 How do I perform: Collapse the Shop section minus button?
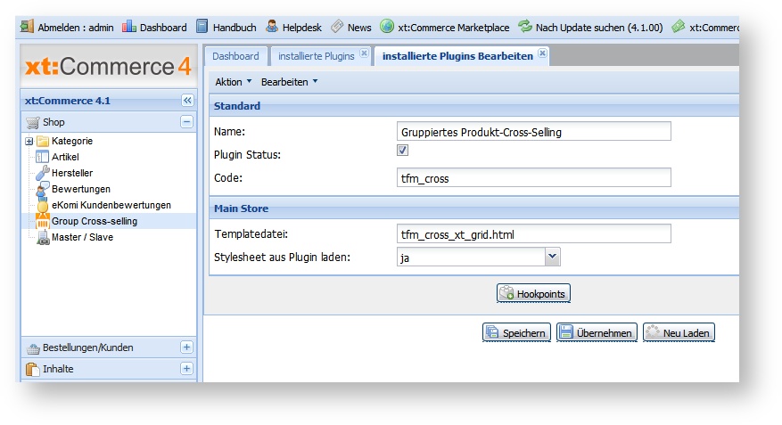point(187,122)
